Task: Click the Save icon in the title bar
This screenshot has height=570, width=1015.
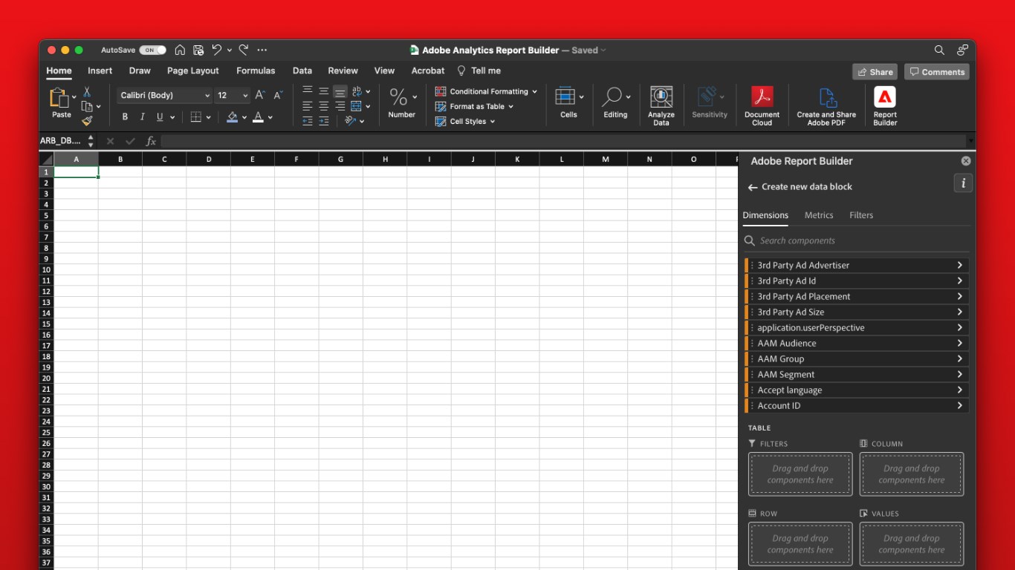Action: [x=198, y=50]
